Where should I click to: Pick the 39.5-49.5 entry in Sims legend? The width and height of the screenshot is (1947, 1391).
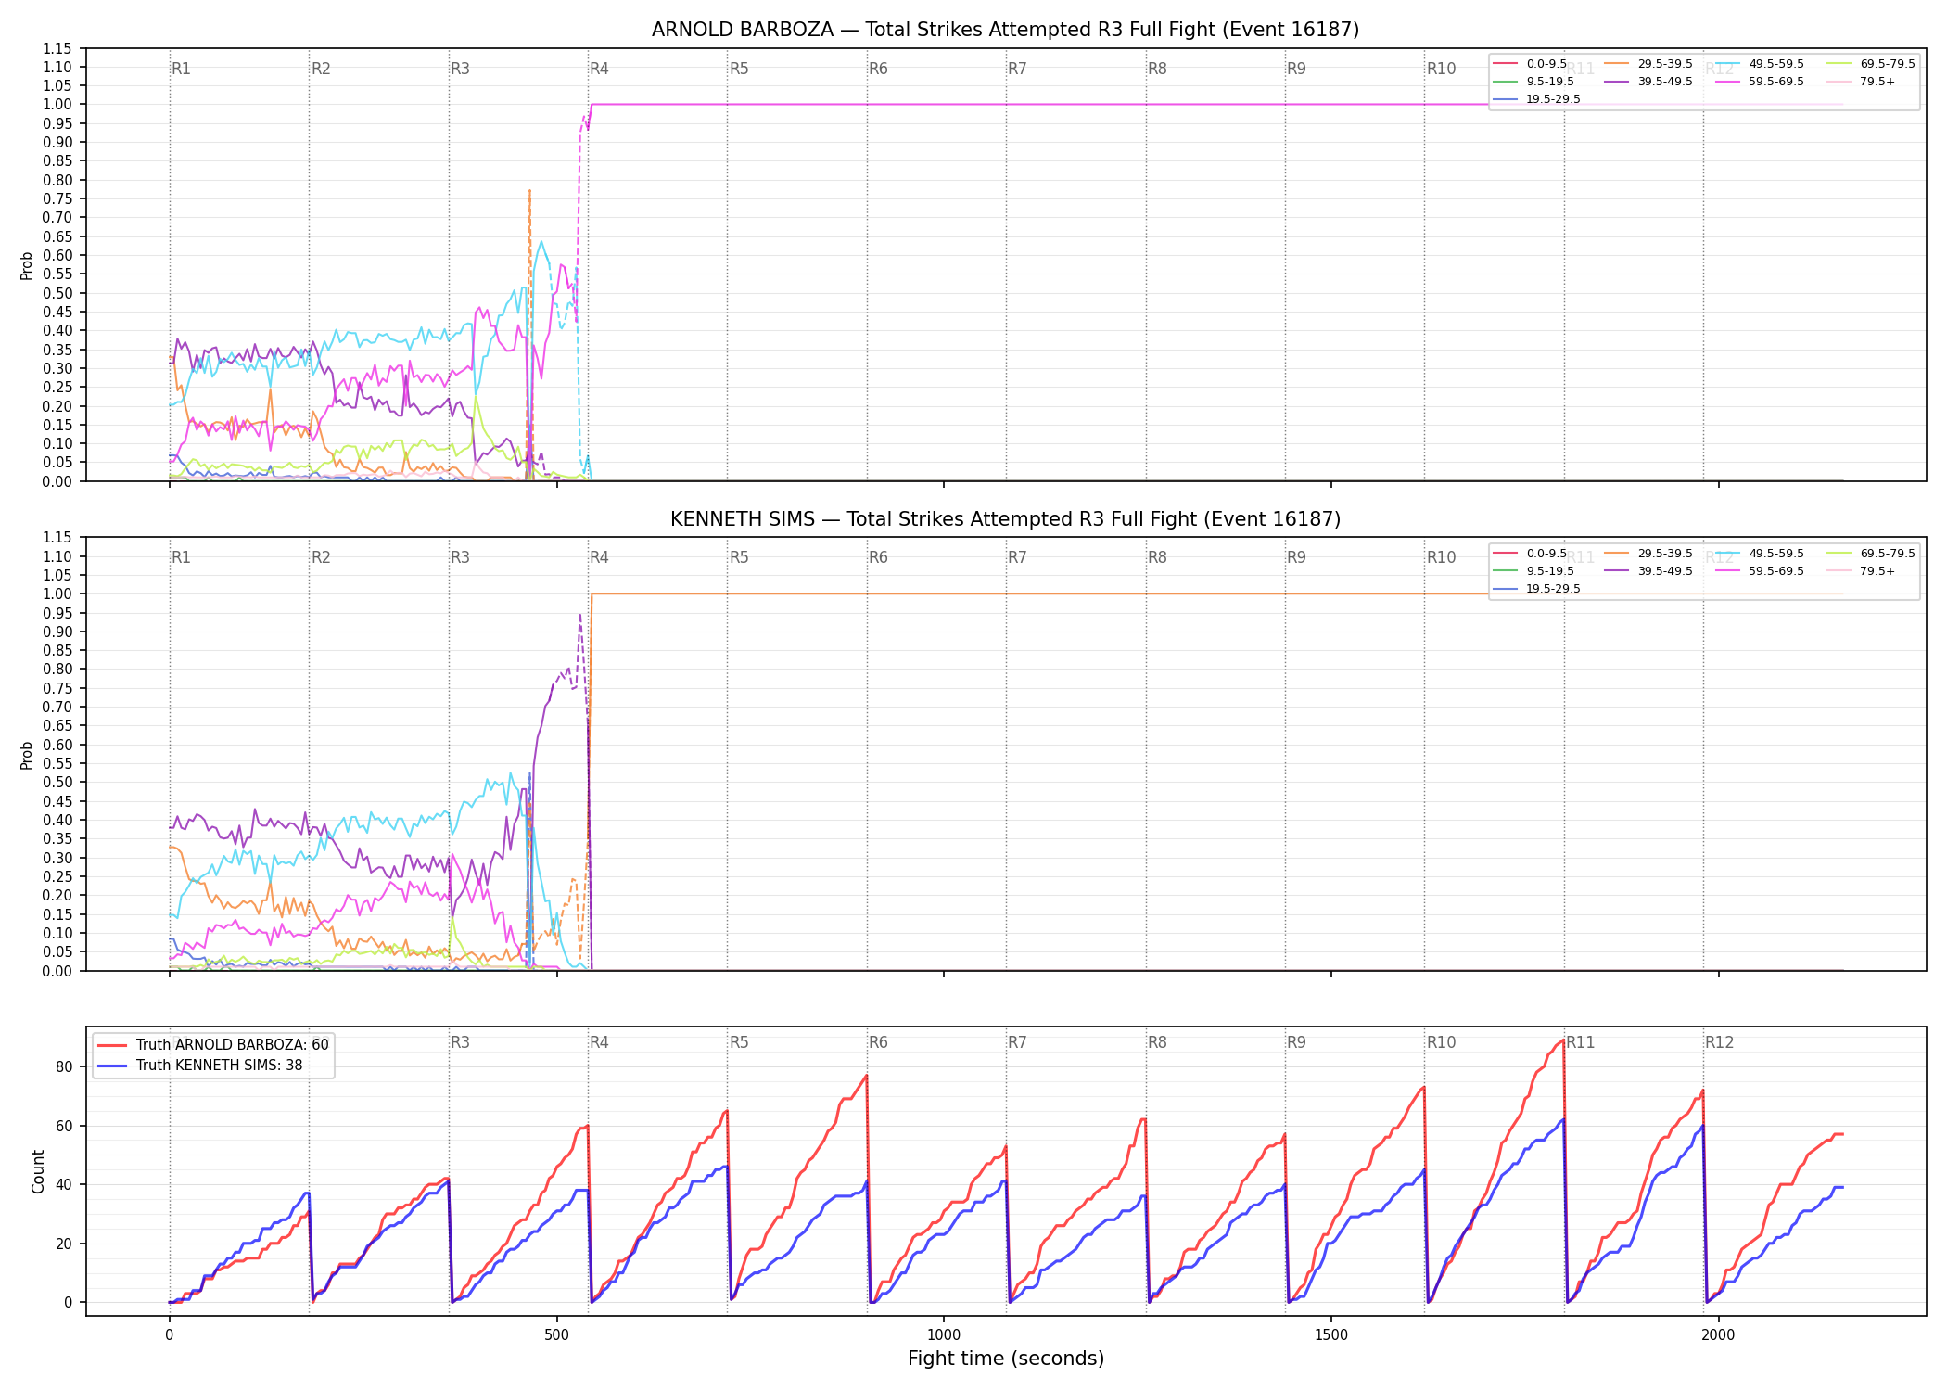(1648, 571)
